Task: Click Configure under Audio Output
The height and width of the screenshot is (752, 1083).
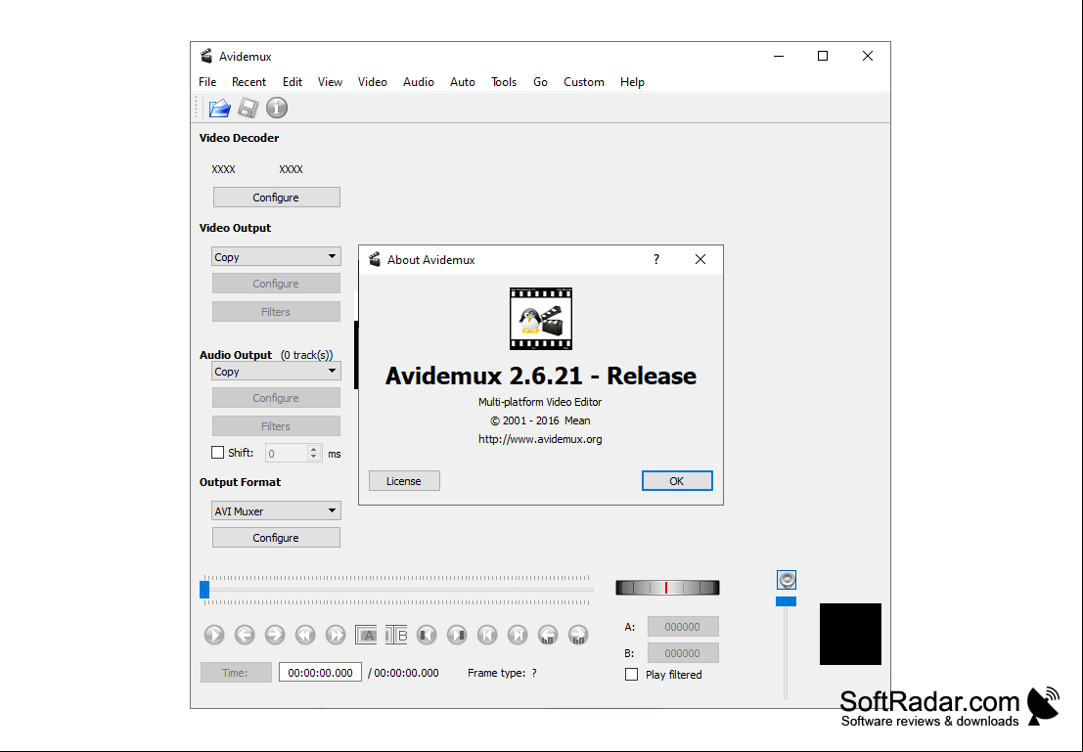Action: (x=276, y=398)
